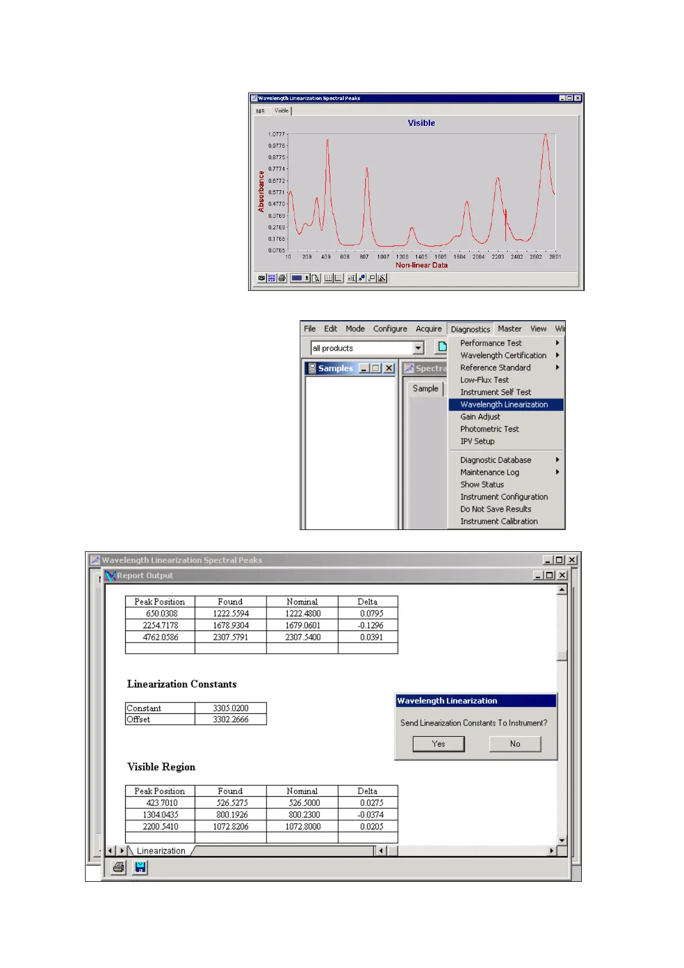Open the 'all products' dropdown arrow
This screenshot has height=968, width=684.
[x=418, y=348]
